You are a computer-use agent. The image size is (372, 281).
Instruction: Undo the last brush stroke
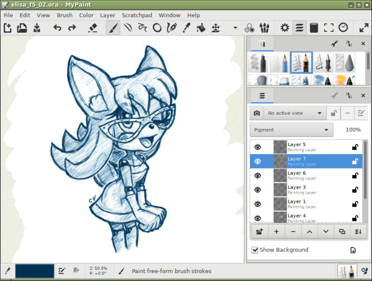click(x=57, y=28)
